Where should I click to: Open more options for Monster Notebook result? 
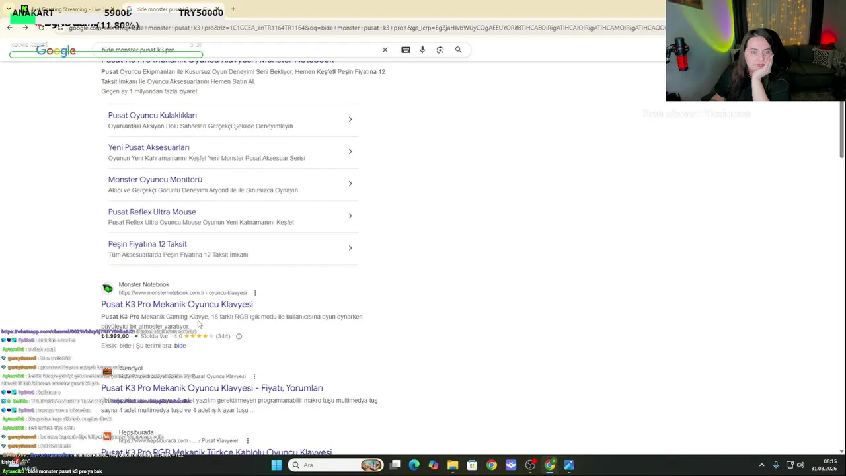(255, 293)
